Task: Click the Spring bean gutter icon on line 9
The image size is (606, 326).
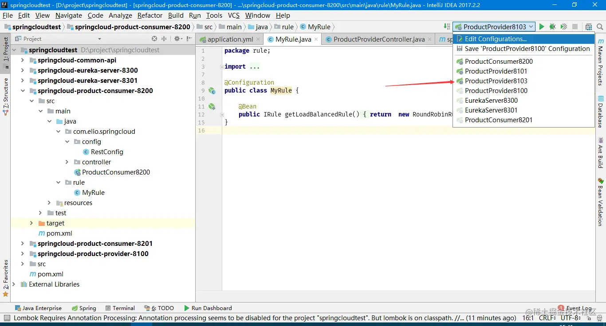Action: 212,90
